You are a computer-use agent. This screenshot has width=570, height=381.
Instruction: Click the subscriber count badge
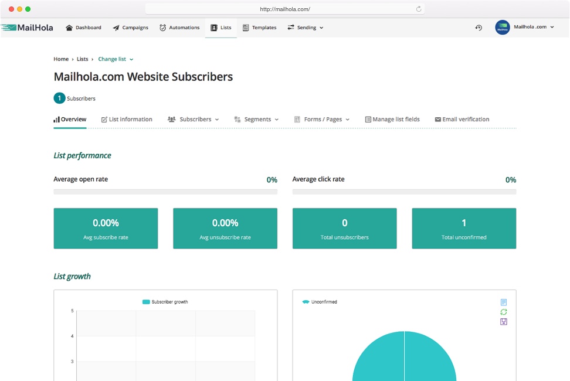(60, 98)
